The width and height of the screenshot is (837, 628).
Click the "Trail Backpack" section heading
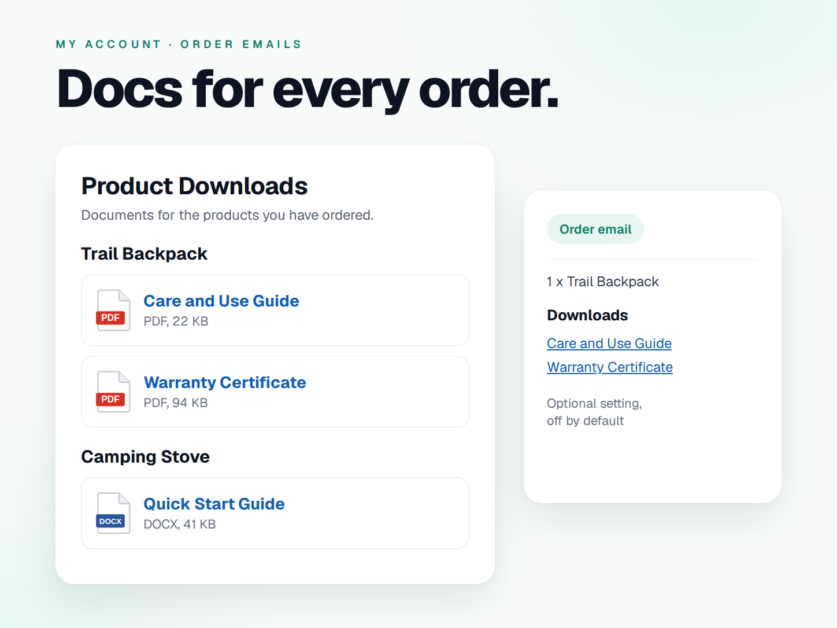pyautogui.click(x=144, y=254)
